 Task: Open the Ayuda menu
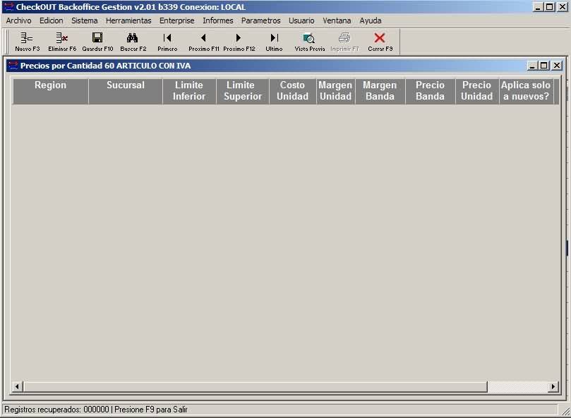(371, 20)
